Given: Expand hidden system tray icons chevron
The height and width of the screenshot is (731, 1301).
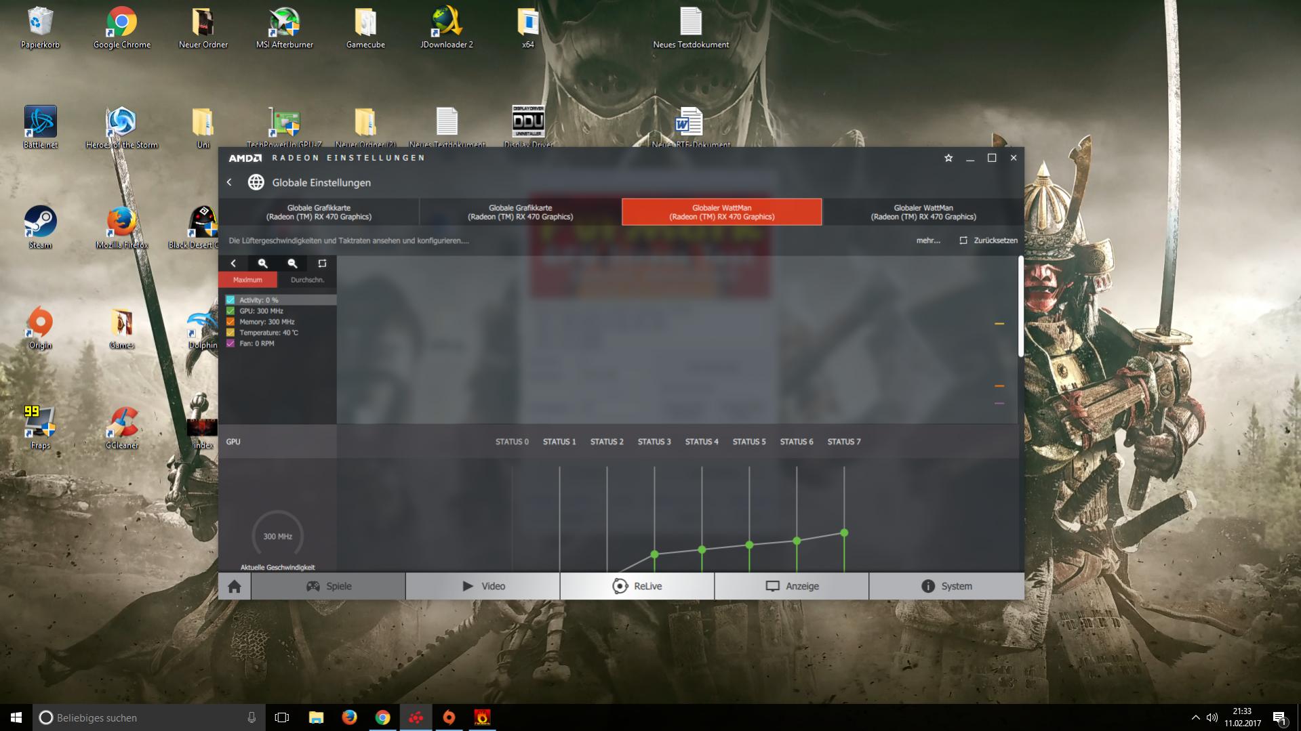Looking at the screenshot, I should click(x=1195, y=717).
